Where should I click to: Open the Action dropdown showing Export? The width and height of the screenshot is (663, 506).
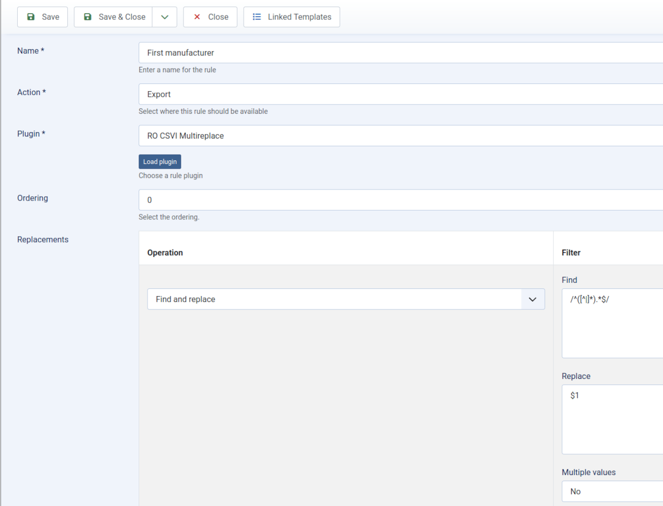[x=400, y=94]
